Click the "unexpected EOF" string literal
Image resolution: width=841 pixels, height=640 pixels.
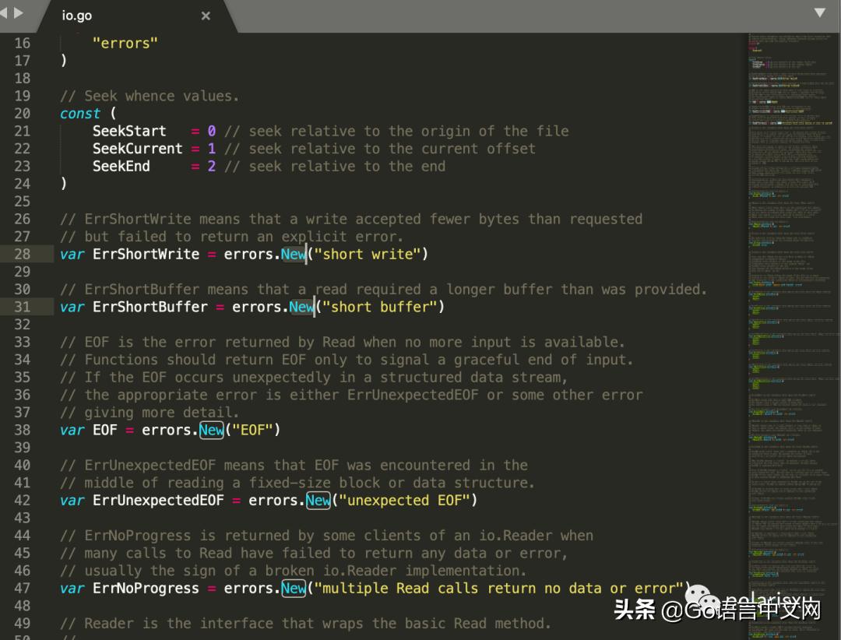[404, 501]
